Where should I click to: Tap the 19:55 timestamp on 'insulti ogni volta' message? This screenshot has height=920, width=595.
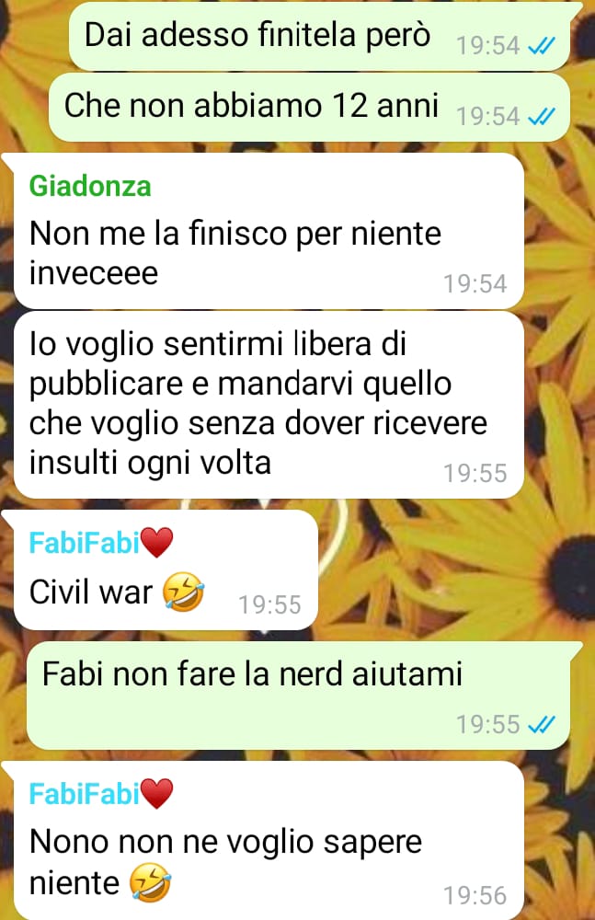click(x=475, y=474)
